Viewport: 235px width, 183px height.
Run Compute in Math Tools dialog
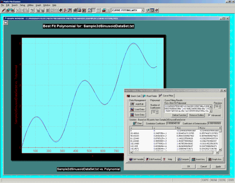pyautogui.click(x=183, y=159)
